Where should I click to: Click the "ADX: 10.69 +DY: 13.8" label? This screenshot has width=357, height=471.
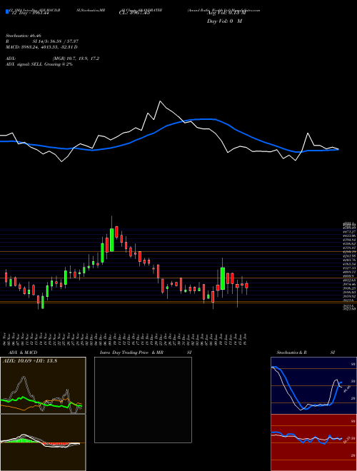tap(30, 361)
